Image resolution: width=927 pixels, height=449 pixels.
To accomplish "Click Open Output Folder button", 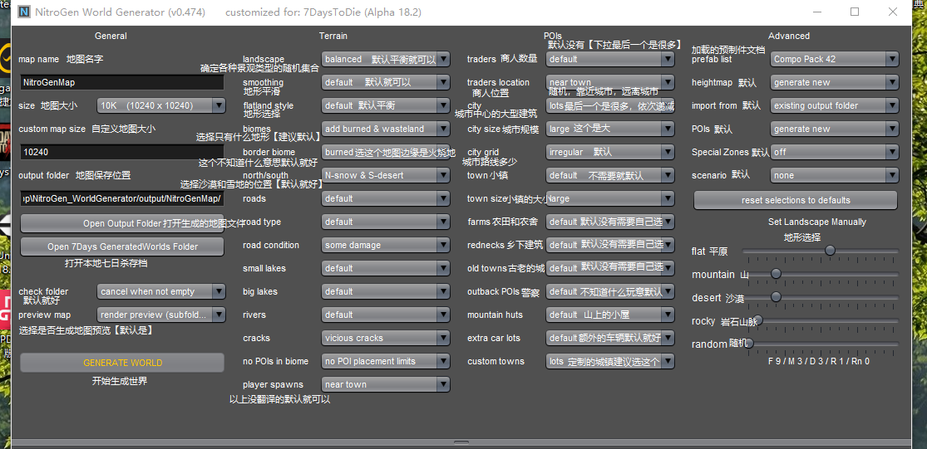I will tap(122, 223).
